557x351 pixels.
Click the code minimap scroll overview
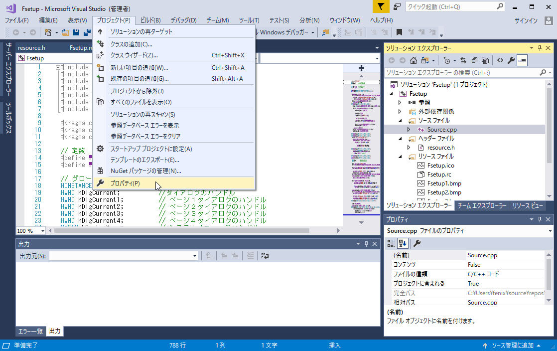pyautogui.click(x=361, y=148)
